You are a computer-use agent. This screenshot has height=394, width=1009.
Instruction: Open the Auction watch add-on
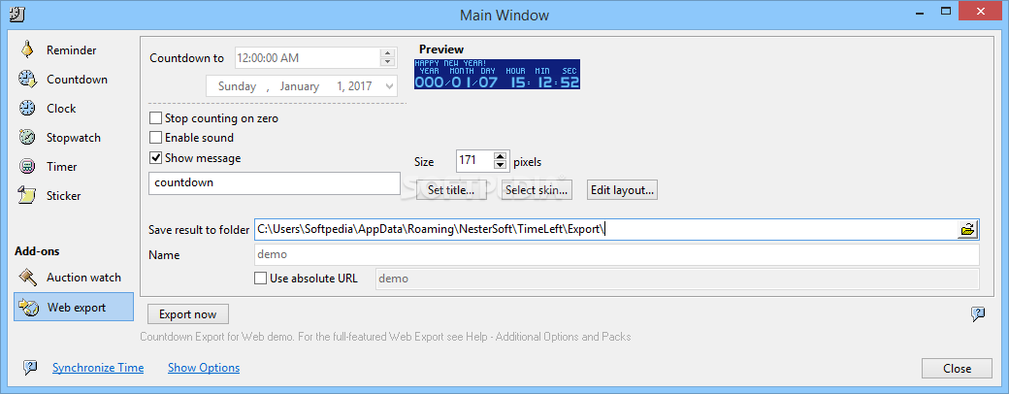(x=83, y=278)
